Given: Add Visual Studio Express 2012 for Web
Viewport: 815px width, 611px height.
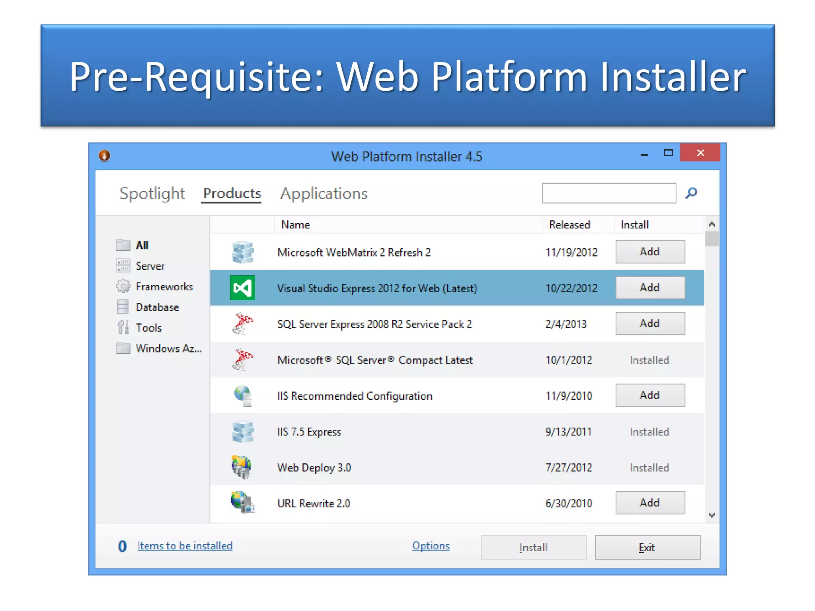Looking at the screenshot, I should pos(650,288).
